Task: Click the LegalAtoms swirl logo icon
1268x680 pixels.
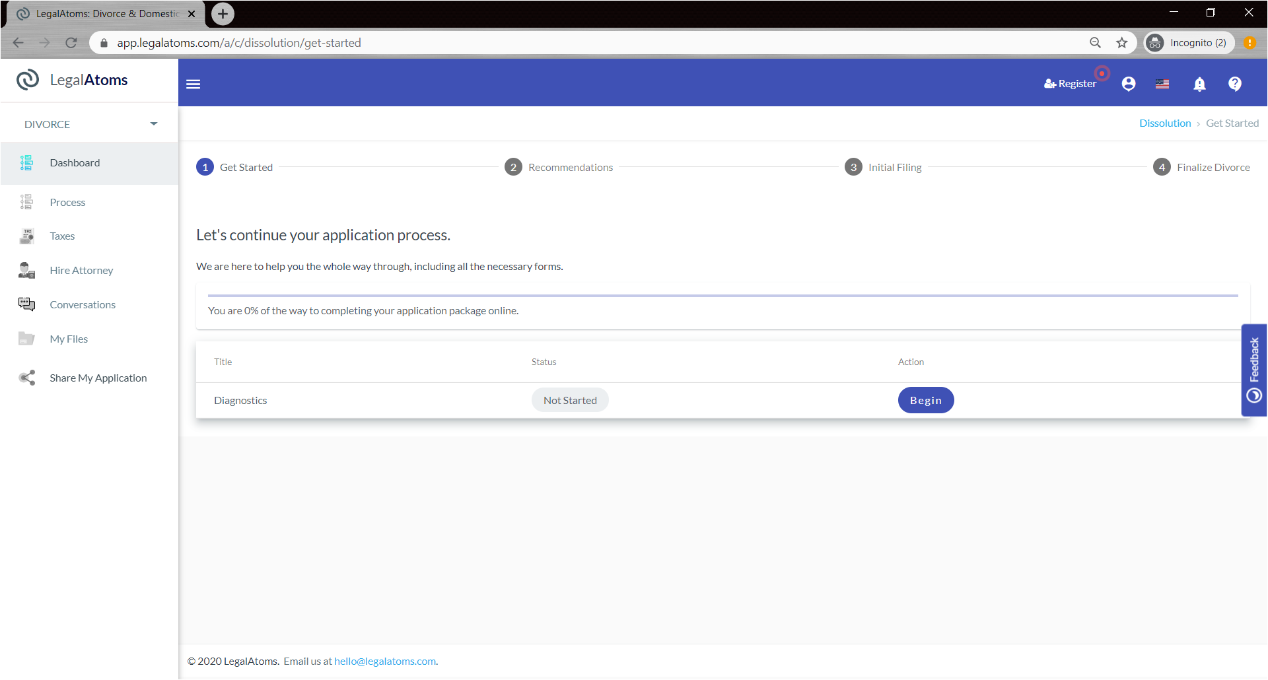Action: 28,80
